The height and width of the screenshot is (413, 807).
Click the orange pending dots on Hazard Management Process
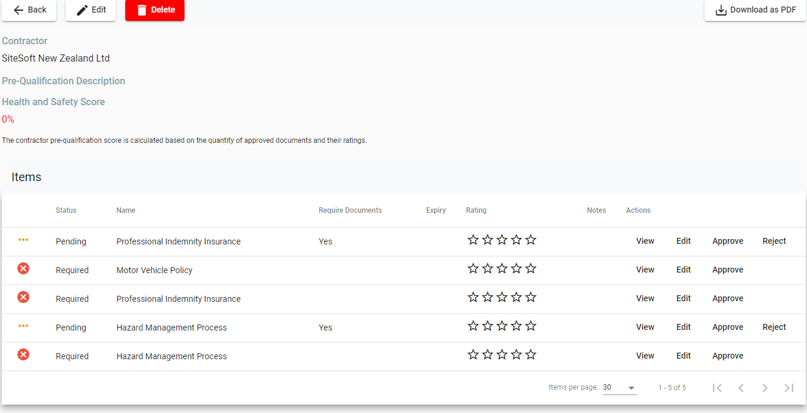click(x=23, y=326)
